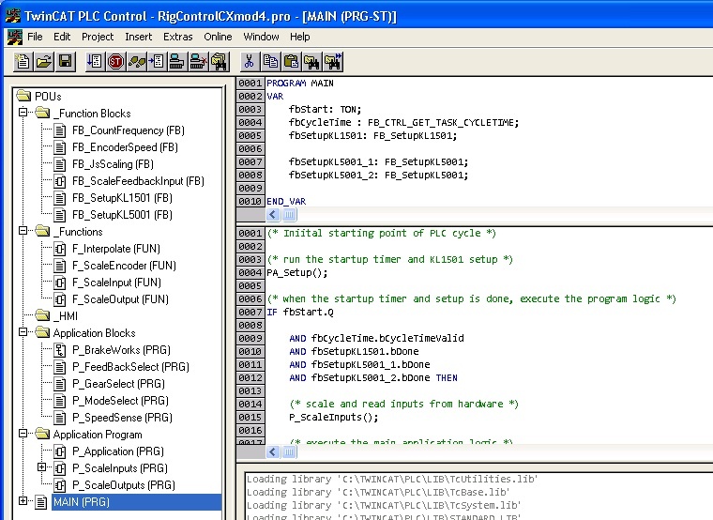Expand the MAIN (PRG) node

click(23, 500)
